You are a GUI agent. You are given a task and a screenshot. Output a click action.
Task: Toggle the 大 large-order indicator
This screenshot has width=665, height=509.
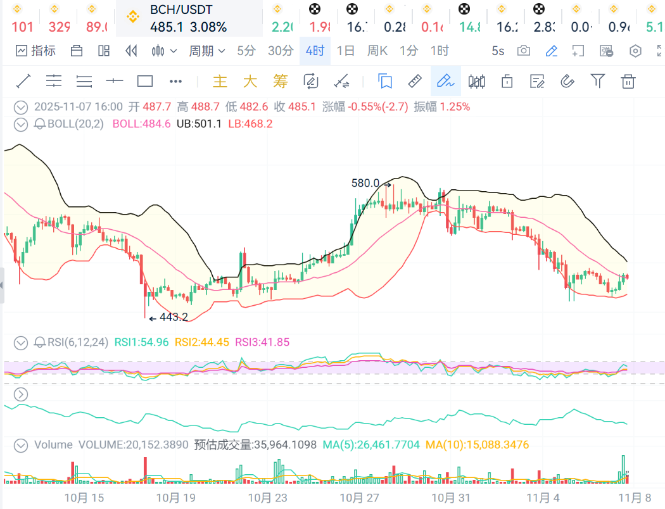(x=250, y=81)
